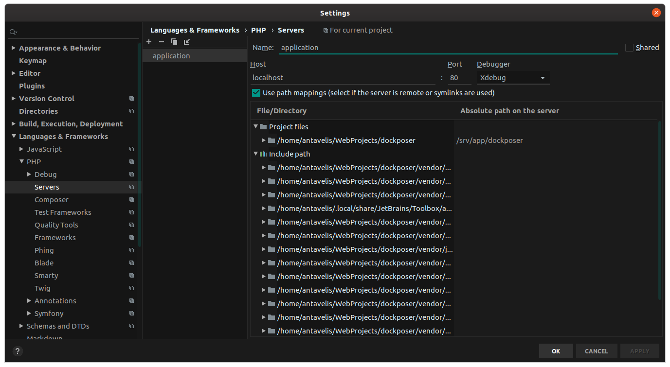Screen dimensions: 670x367
Task: Click project-level icon beside Symfony
Action: click(131, 314)
